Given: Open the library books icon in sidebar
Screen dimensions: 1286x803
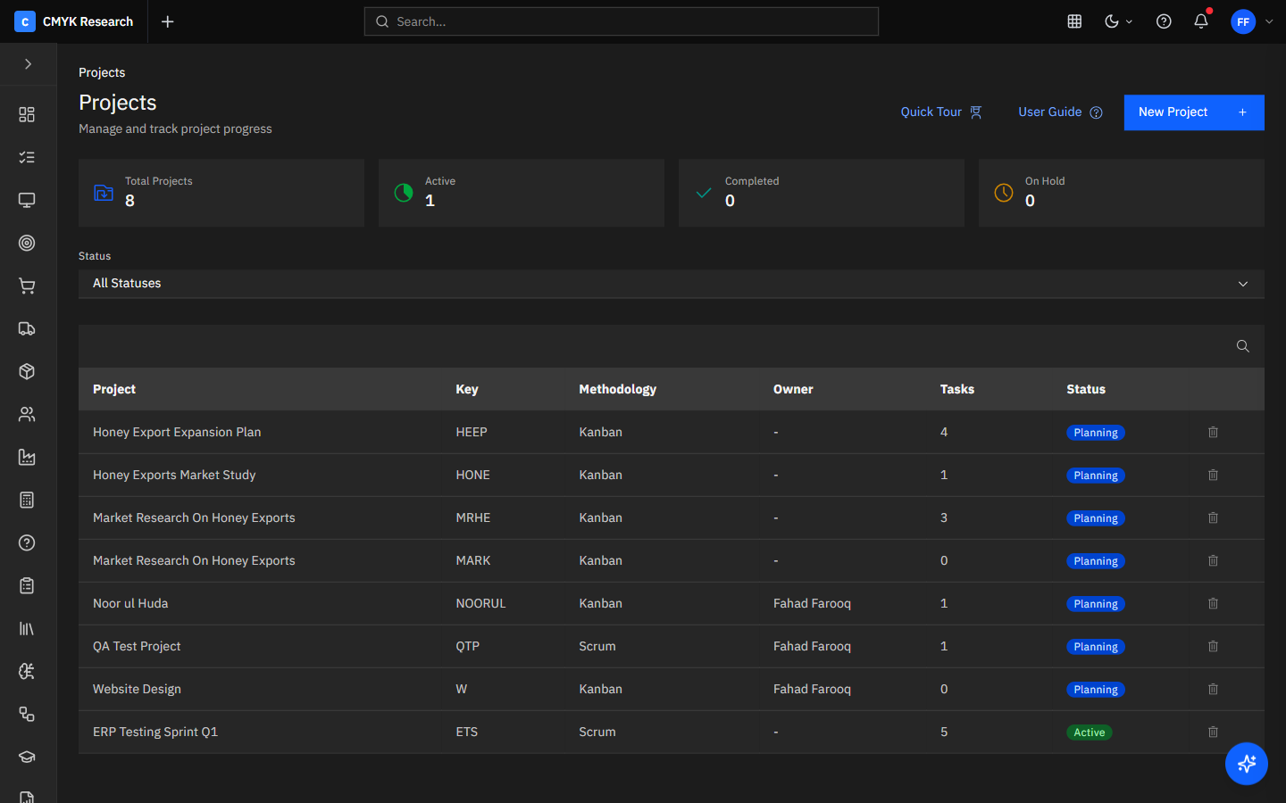Looking at the screenshot, I should (27, 628).
